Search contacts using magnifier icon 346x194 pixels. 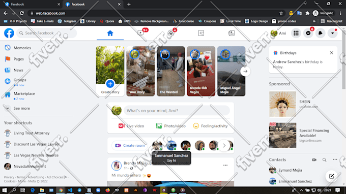click(324, 159)
